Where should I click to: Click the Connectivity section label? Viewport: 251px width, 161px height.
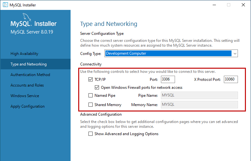(91, 64)
